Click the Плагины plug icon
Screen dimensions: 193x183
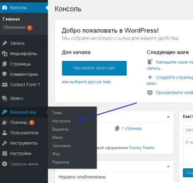click(x=4, y=123)
